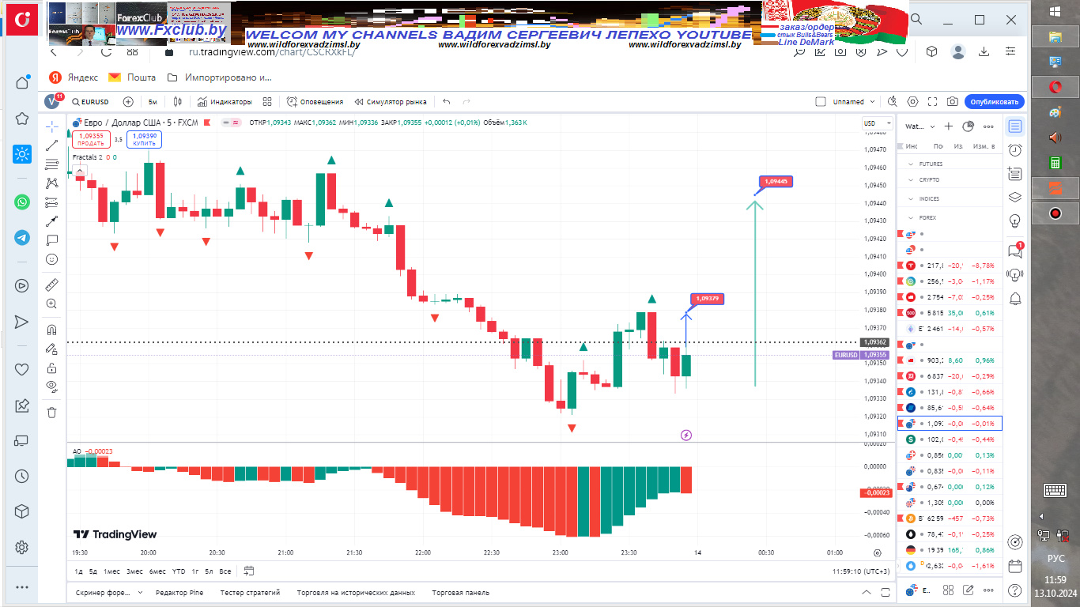
Task: Open the forecasting and measurement tools
Action: click(x=51, y=202)
